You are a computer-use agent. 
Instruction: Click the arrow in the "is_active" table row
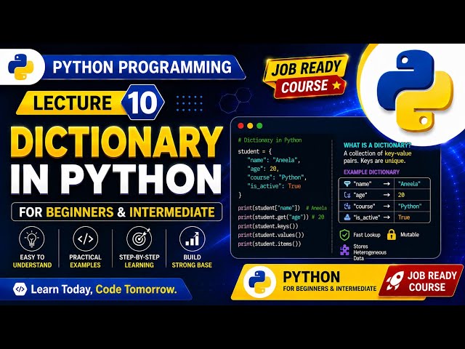coord(387,217)
